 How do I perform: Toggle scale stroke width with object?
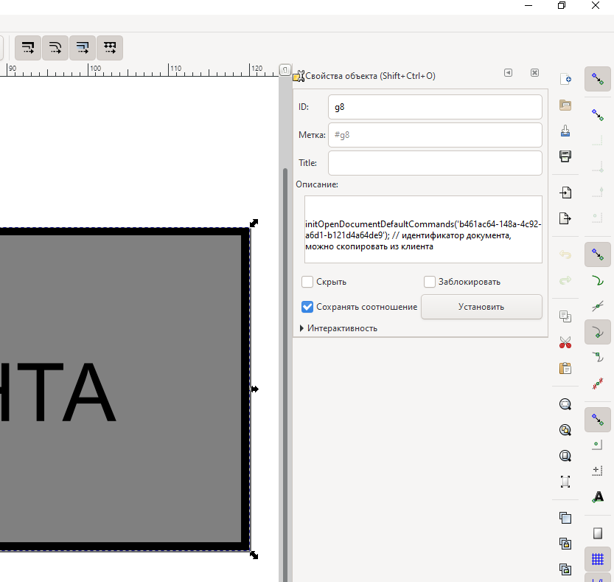(x=27, y=48)
